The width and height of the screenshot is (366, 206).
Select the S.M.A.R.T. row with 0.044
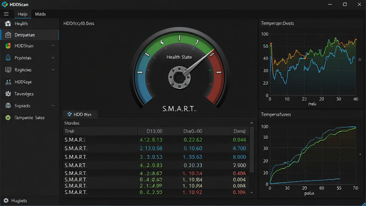(x=156, y=140)
